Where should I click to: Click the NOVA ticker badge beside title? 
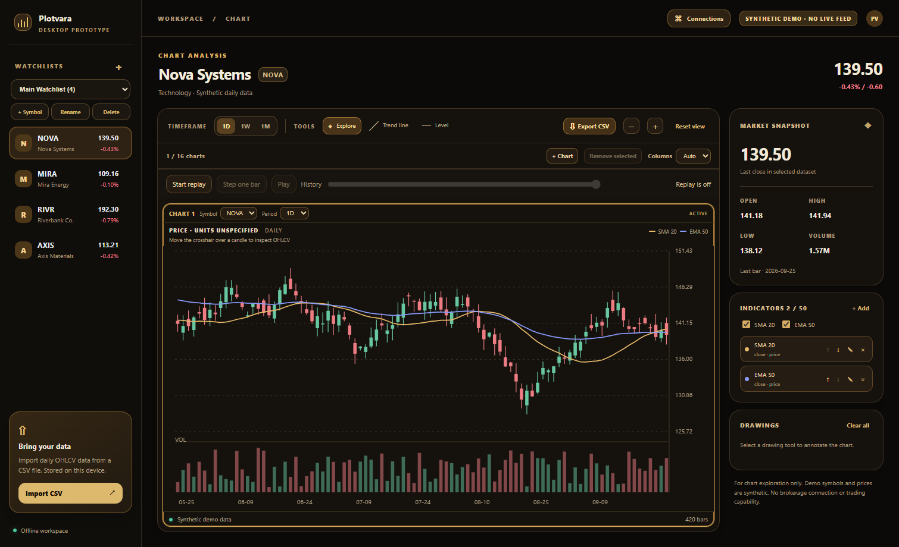[x=273, y=75]
